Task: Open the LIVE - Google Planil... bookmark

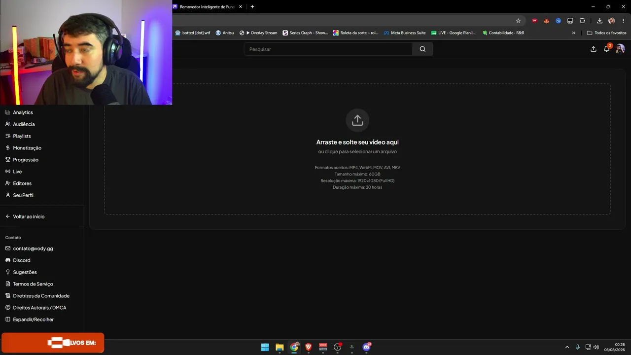Action: coord(454,33)
